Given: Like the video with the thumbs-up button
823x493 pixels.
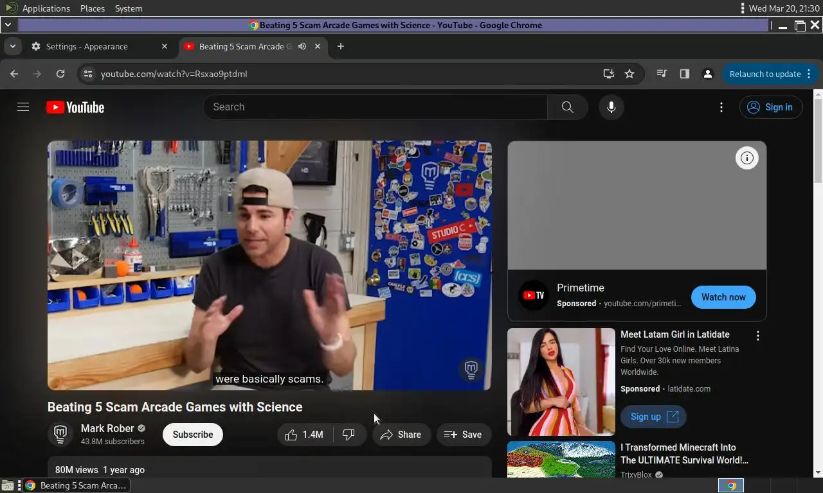Looking at the screenshot, I should click(x=304, y=435).
